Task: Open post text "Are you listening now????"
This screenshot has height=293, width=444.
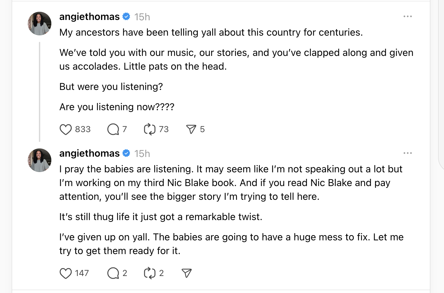Action: click(117, 107)
